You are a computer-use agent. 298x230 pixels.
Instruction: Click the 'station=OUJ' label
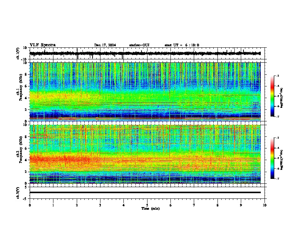[x=139, y=45]
